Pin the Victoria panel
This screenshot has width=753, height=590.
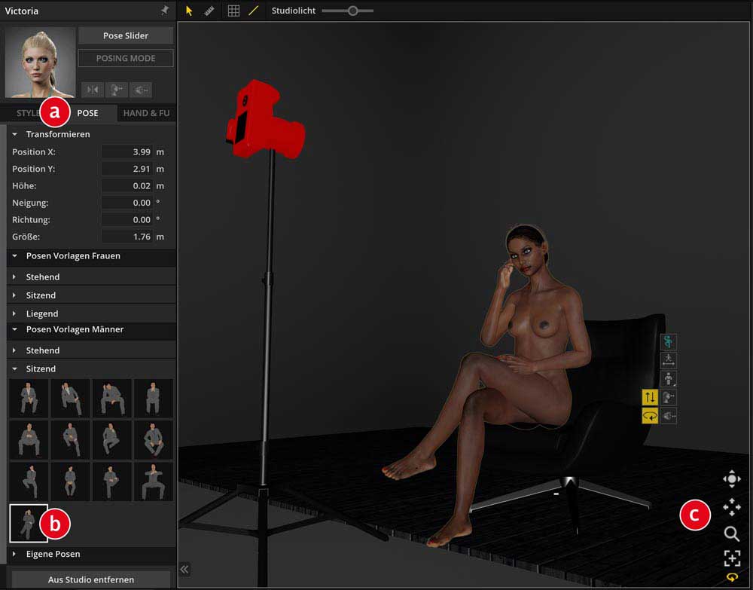coord(165,11)
